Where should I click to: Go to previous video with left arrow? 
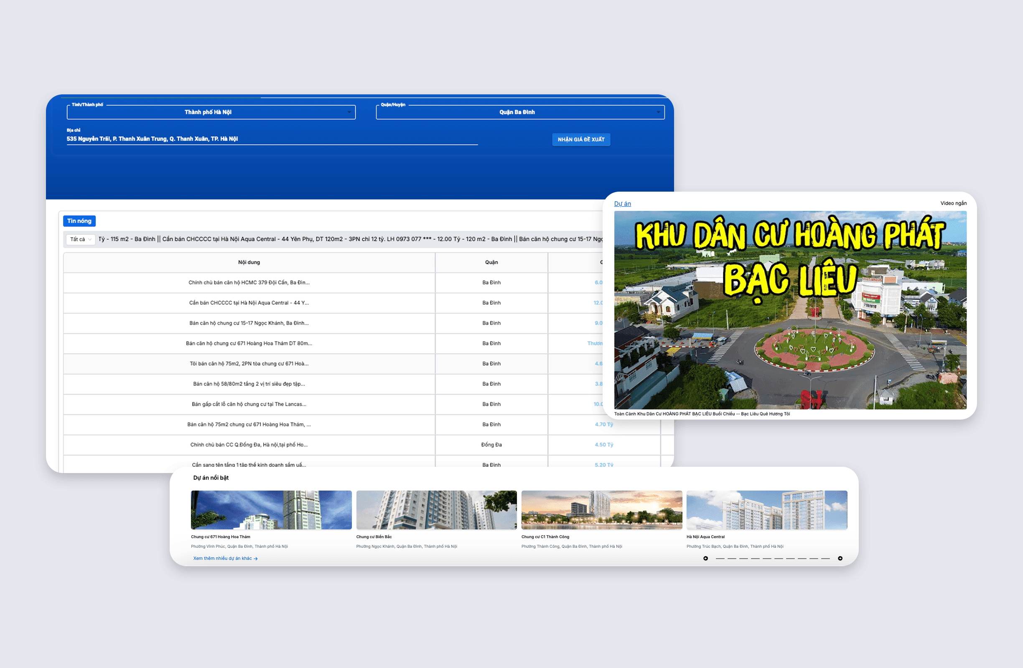click(619, 319)
